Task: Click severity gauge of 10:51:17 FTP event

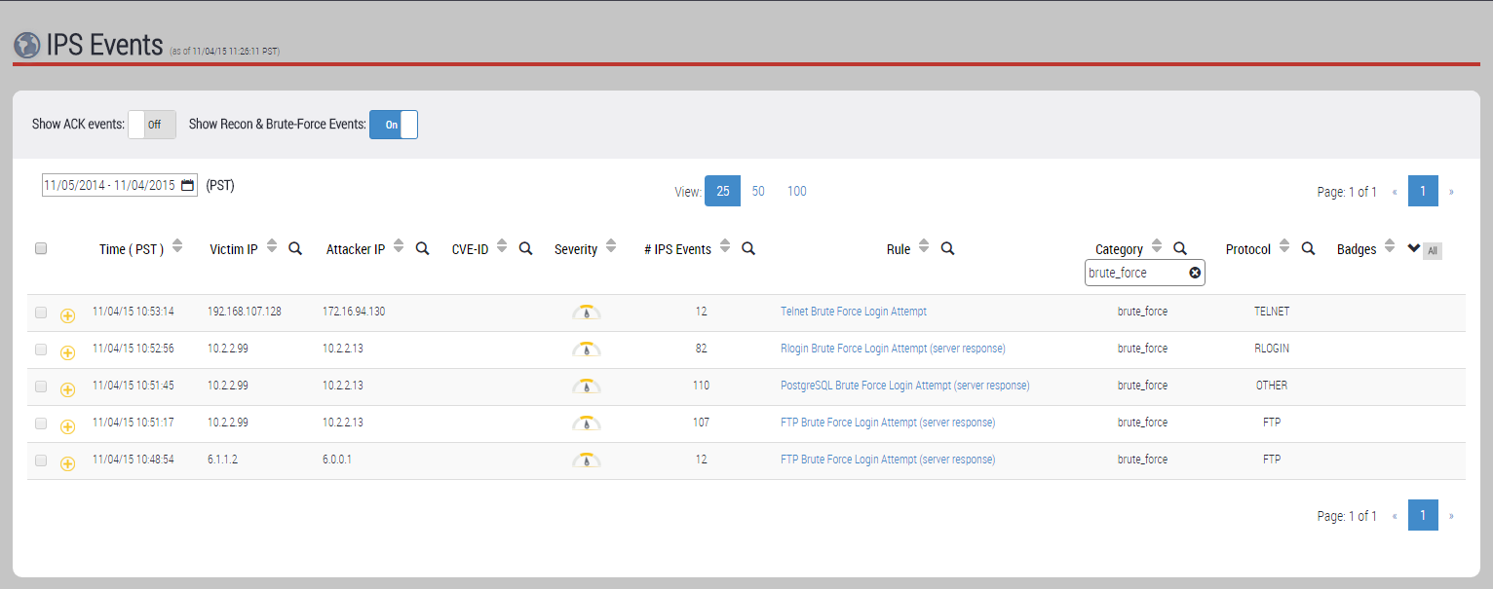Action: coord(586,423)
